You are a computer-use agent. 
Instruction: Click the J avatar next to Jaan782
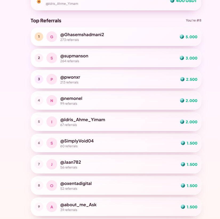[52, 164]
